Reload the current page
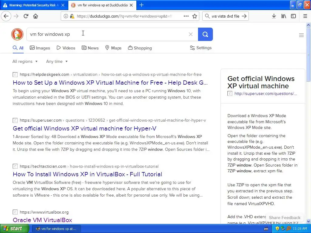This screenshot has height=233, width=311. pos(26,16)
